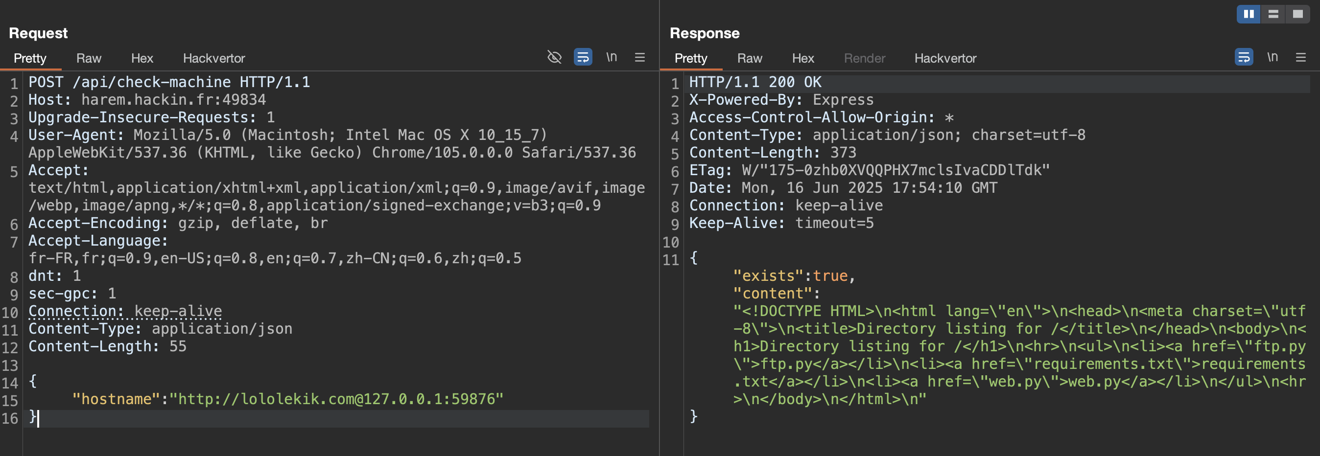Select top-bottom stacked layout icon
Screen dimensions: 1320x456
click(1273, 14)
